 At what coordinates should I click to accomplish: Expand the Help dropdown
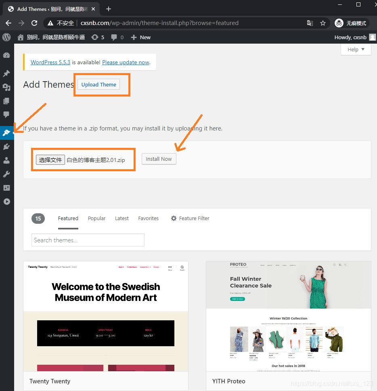point(356,49)
